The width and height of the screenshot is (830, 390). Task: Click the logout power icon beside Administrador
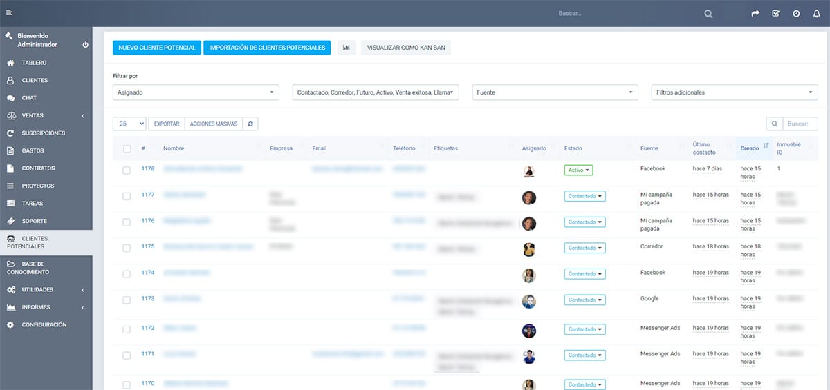tap(85, 45)
